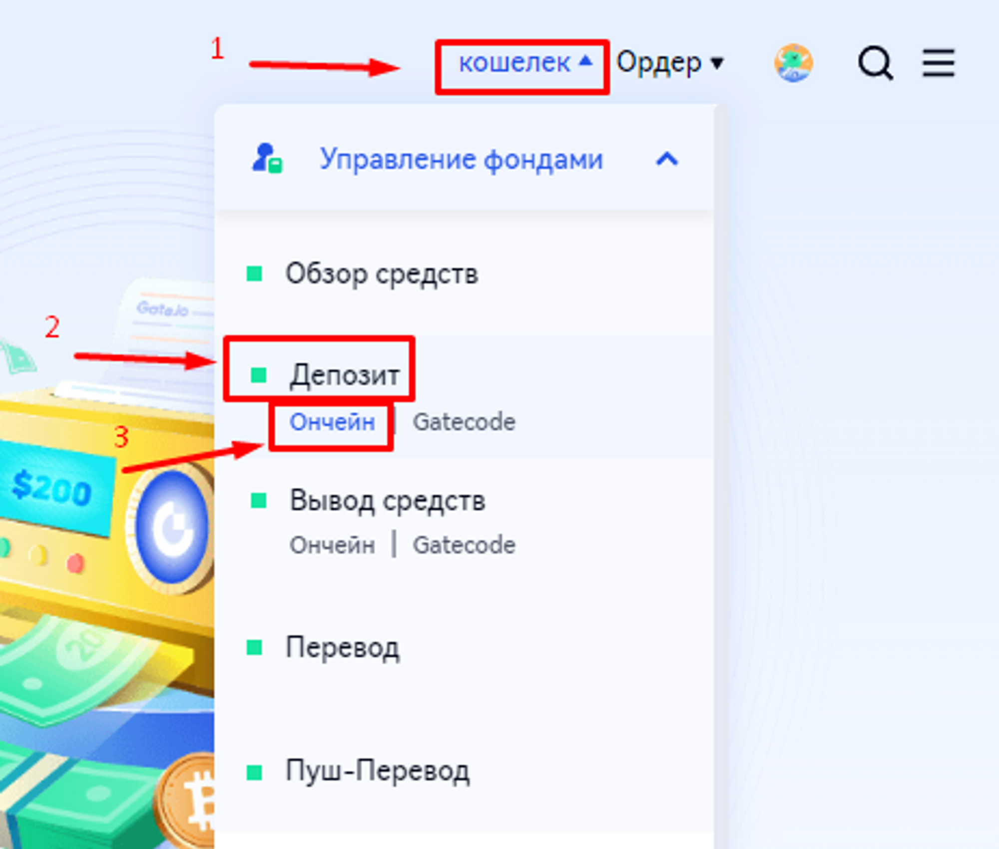
Task: Select the Депозит menu item
Action: click(x=345, y=375)
